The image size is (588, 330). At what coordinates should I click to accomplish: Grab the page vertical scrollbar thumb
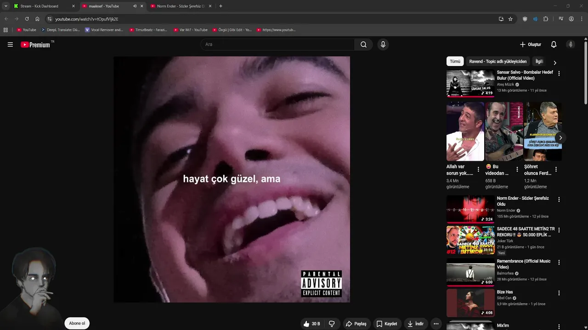586,73
